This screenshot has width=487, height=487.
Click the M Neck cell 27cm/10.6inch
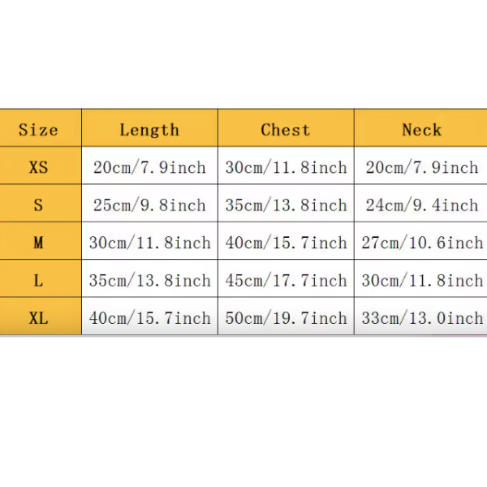421,243
